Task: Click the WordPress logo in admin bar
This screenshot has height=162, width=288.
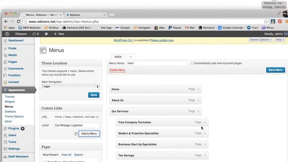Action: (x=7, y=34)
